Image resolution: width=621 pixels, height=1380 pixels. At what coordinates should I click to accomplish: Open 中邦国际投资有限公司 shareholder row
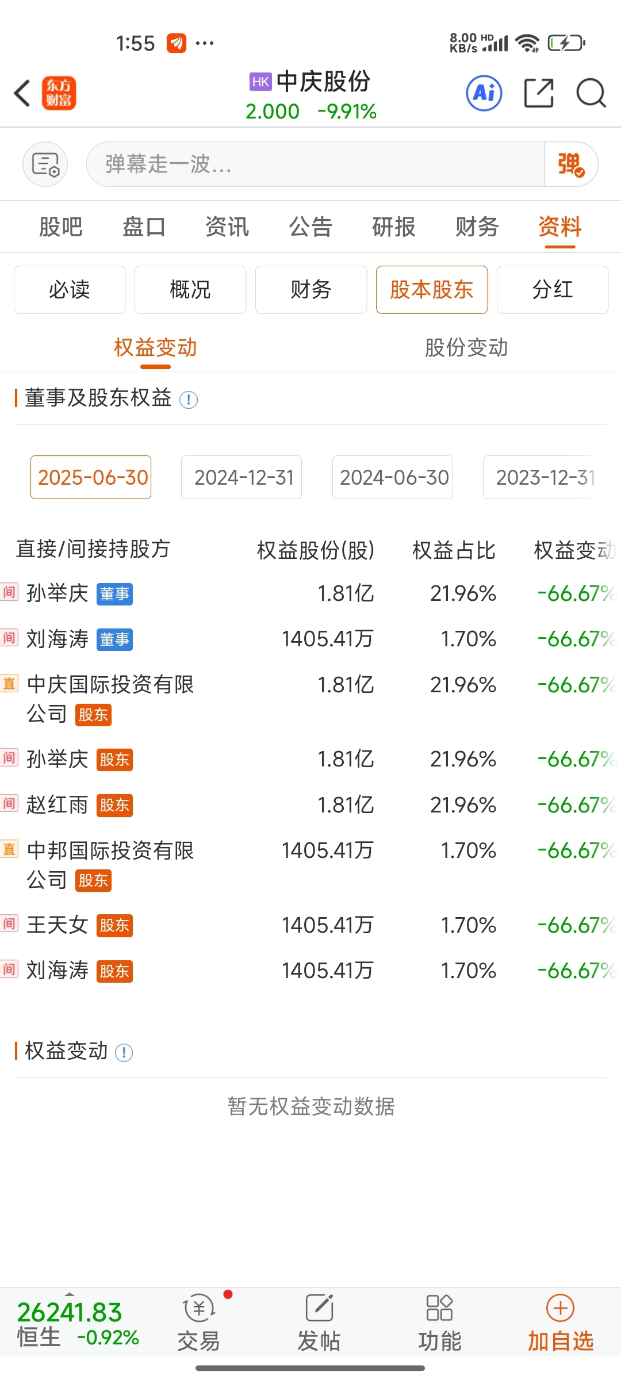310,865
